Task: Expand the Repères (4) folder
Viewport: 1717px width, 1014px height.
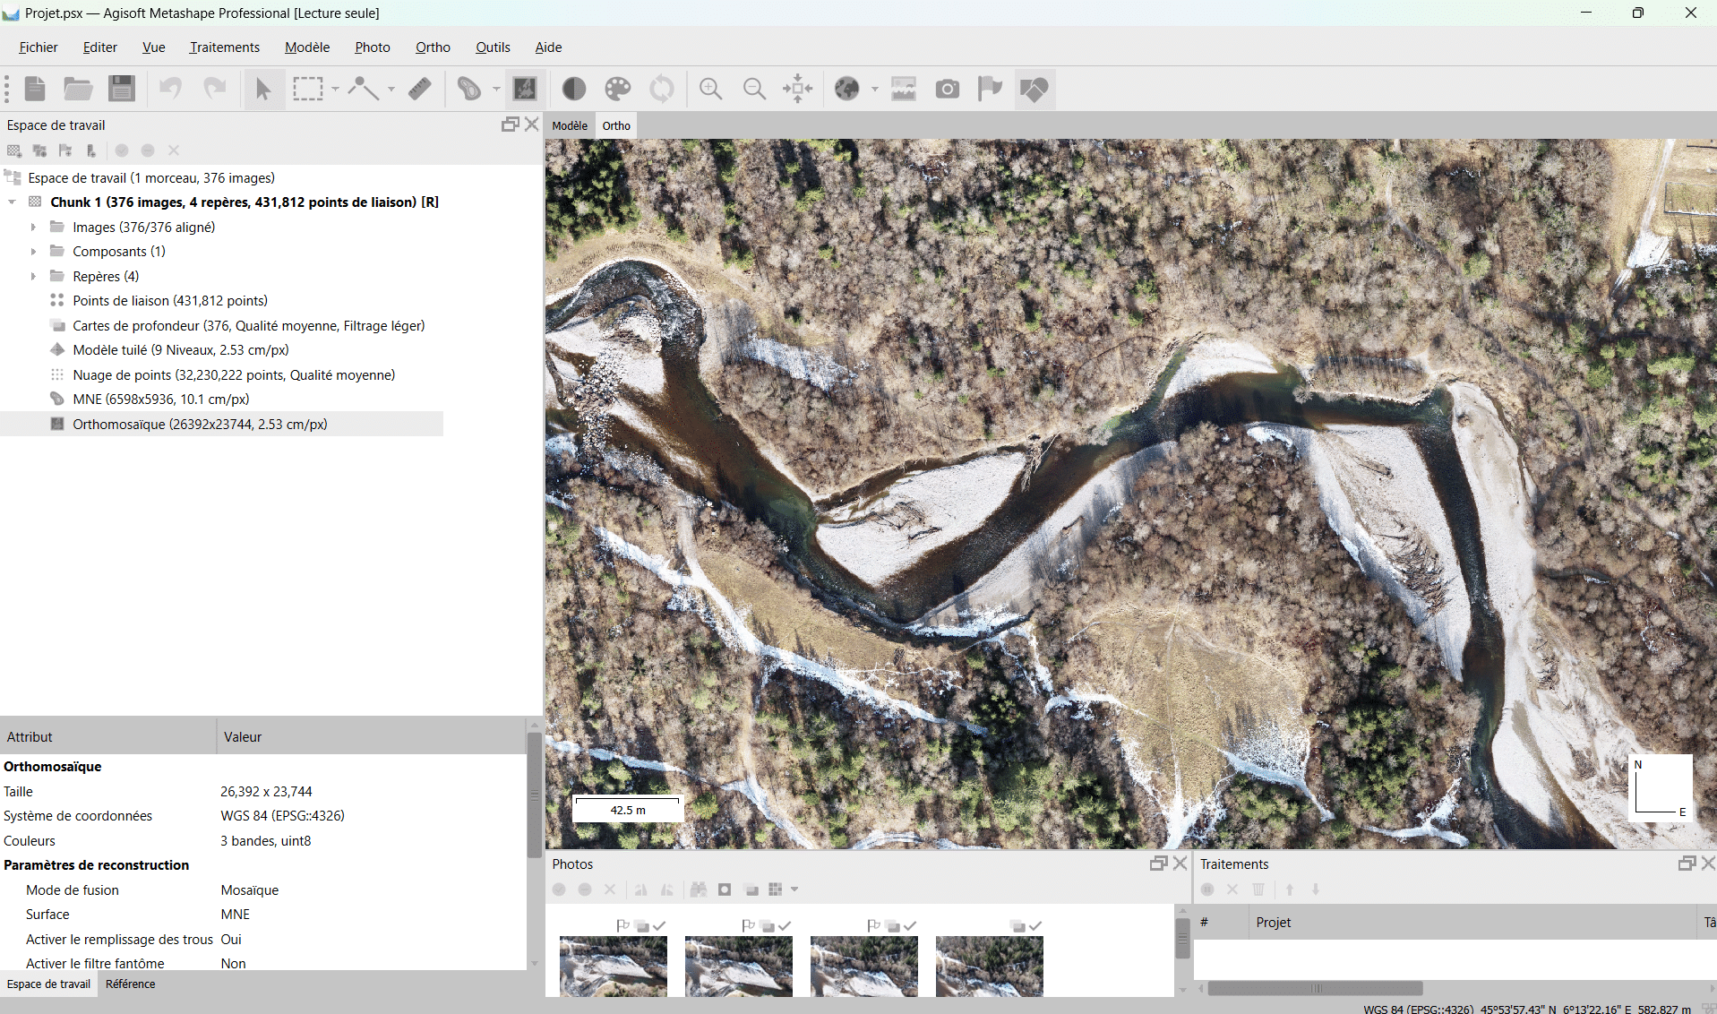Action: coord(33,277)
